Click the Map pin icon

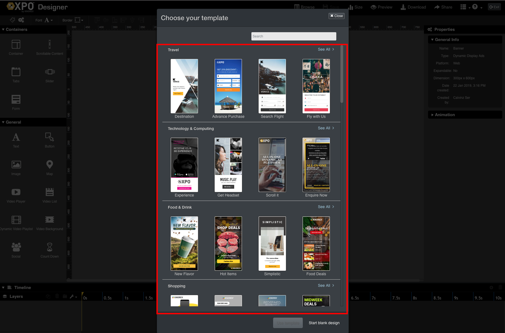click(x=50, y=165)
